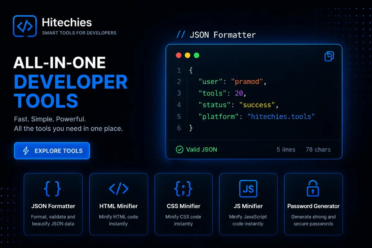Click the lightning bolt icon in Explore Tools
372x248 pixels.
(x=26, y=151)
